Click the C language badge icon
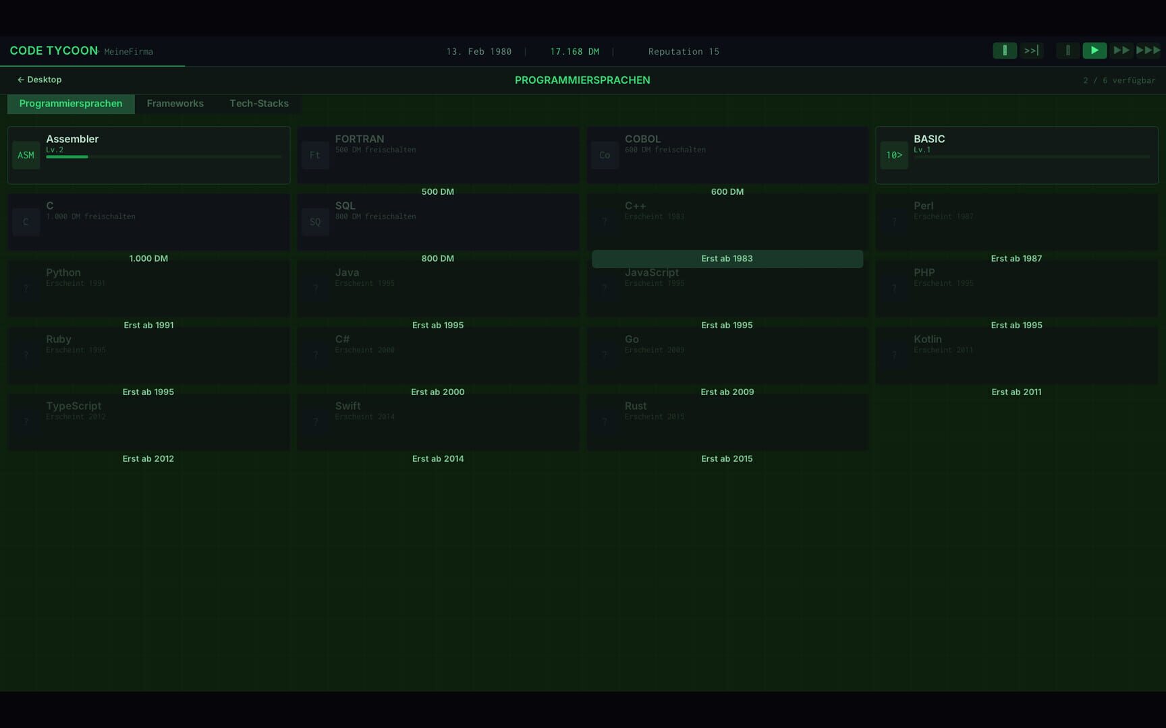The image size is (1166, 728). (26, 221)
